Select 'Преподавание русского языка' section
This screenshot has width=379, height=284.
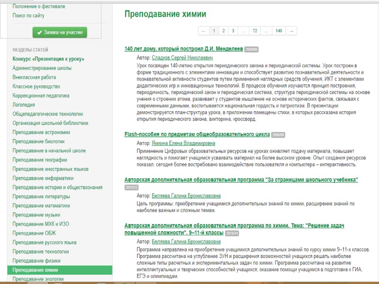45,242
